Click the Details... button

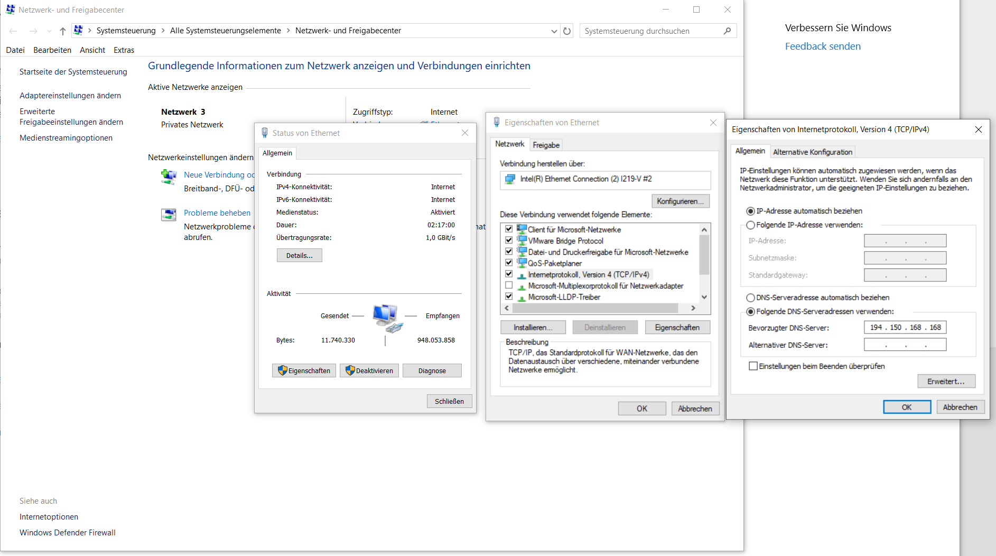click(300, 256)
